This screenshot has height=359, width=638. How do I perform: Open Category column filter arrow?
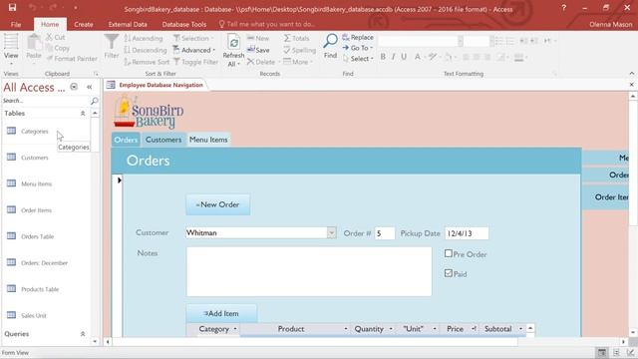pos(235,329)
